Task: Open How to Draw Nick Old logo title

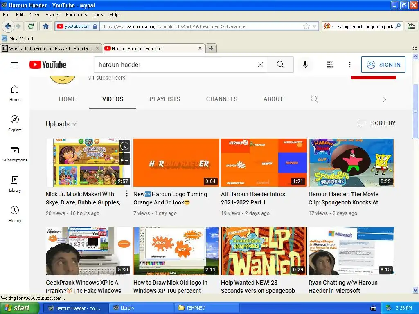Action: coord(170,287)
